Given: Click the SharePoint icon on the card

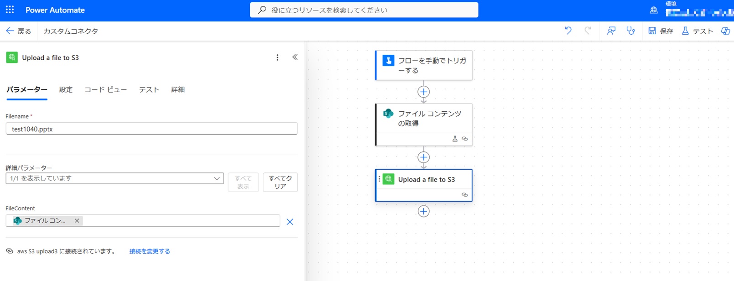Looking at the screenshot, I should [x=388, y=114].
